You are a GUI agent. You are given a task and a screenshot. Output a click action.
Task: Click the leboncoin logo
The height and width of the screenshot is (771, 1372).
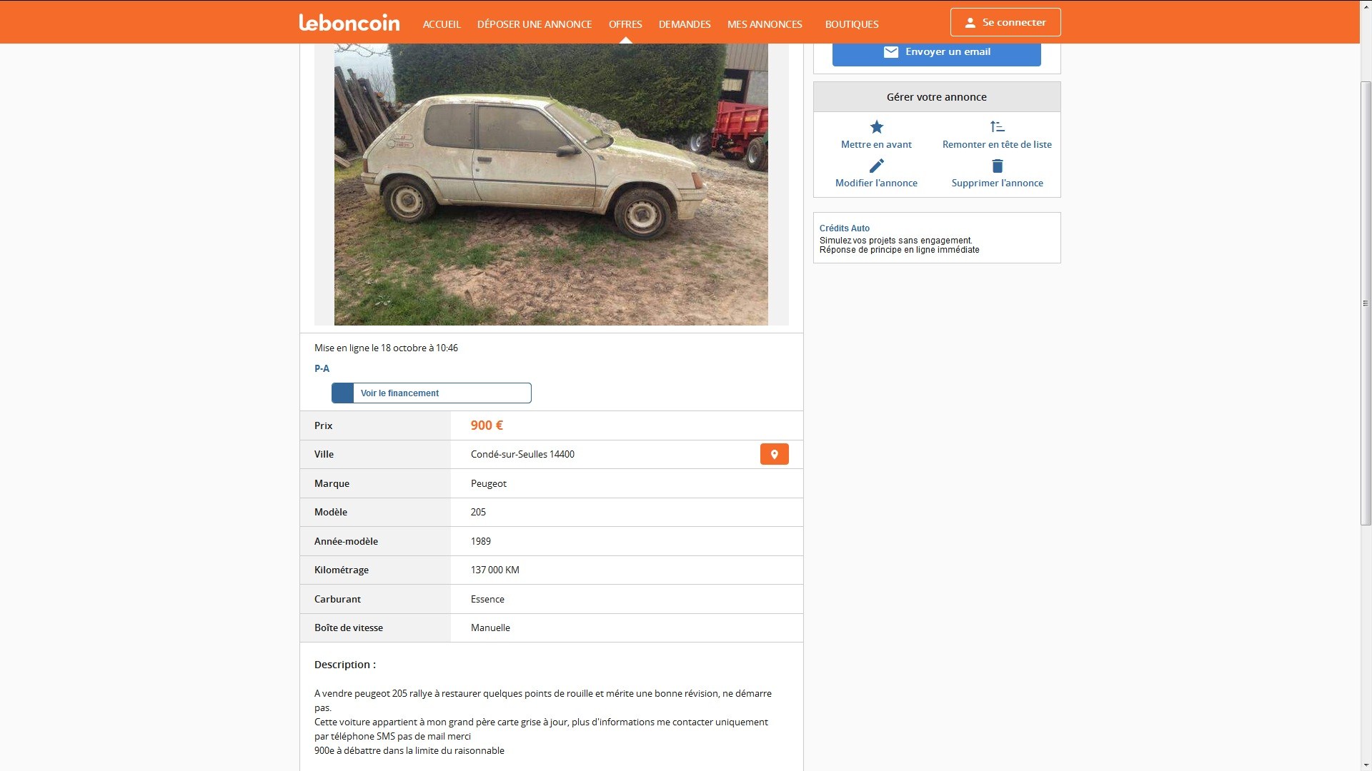349,23
